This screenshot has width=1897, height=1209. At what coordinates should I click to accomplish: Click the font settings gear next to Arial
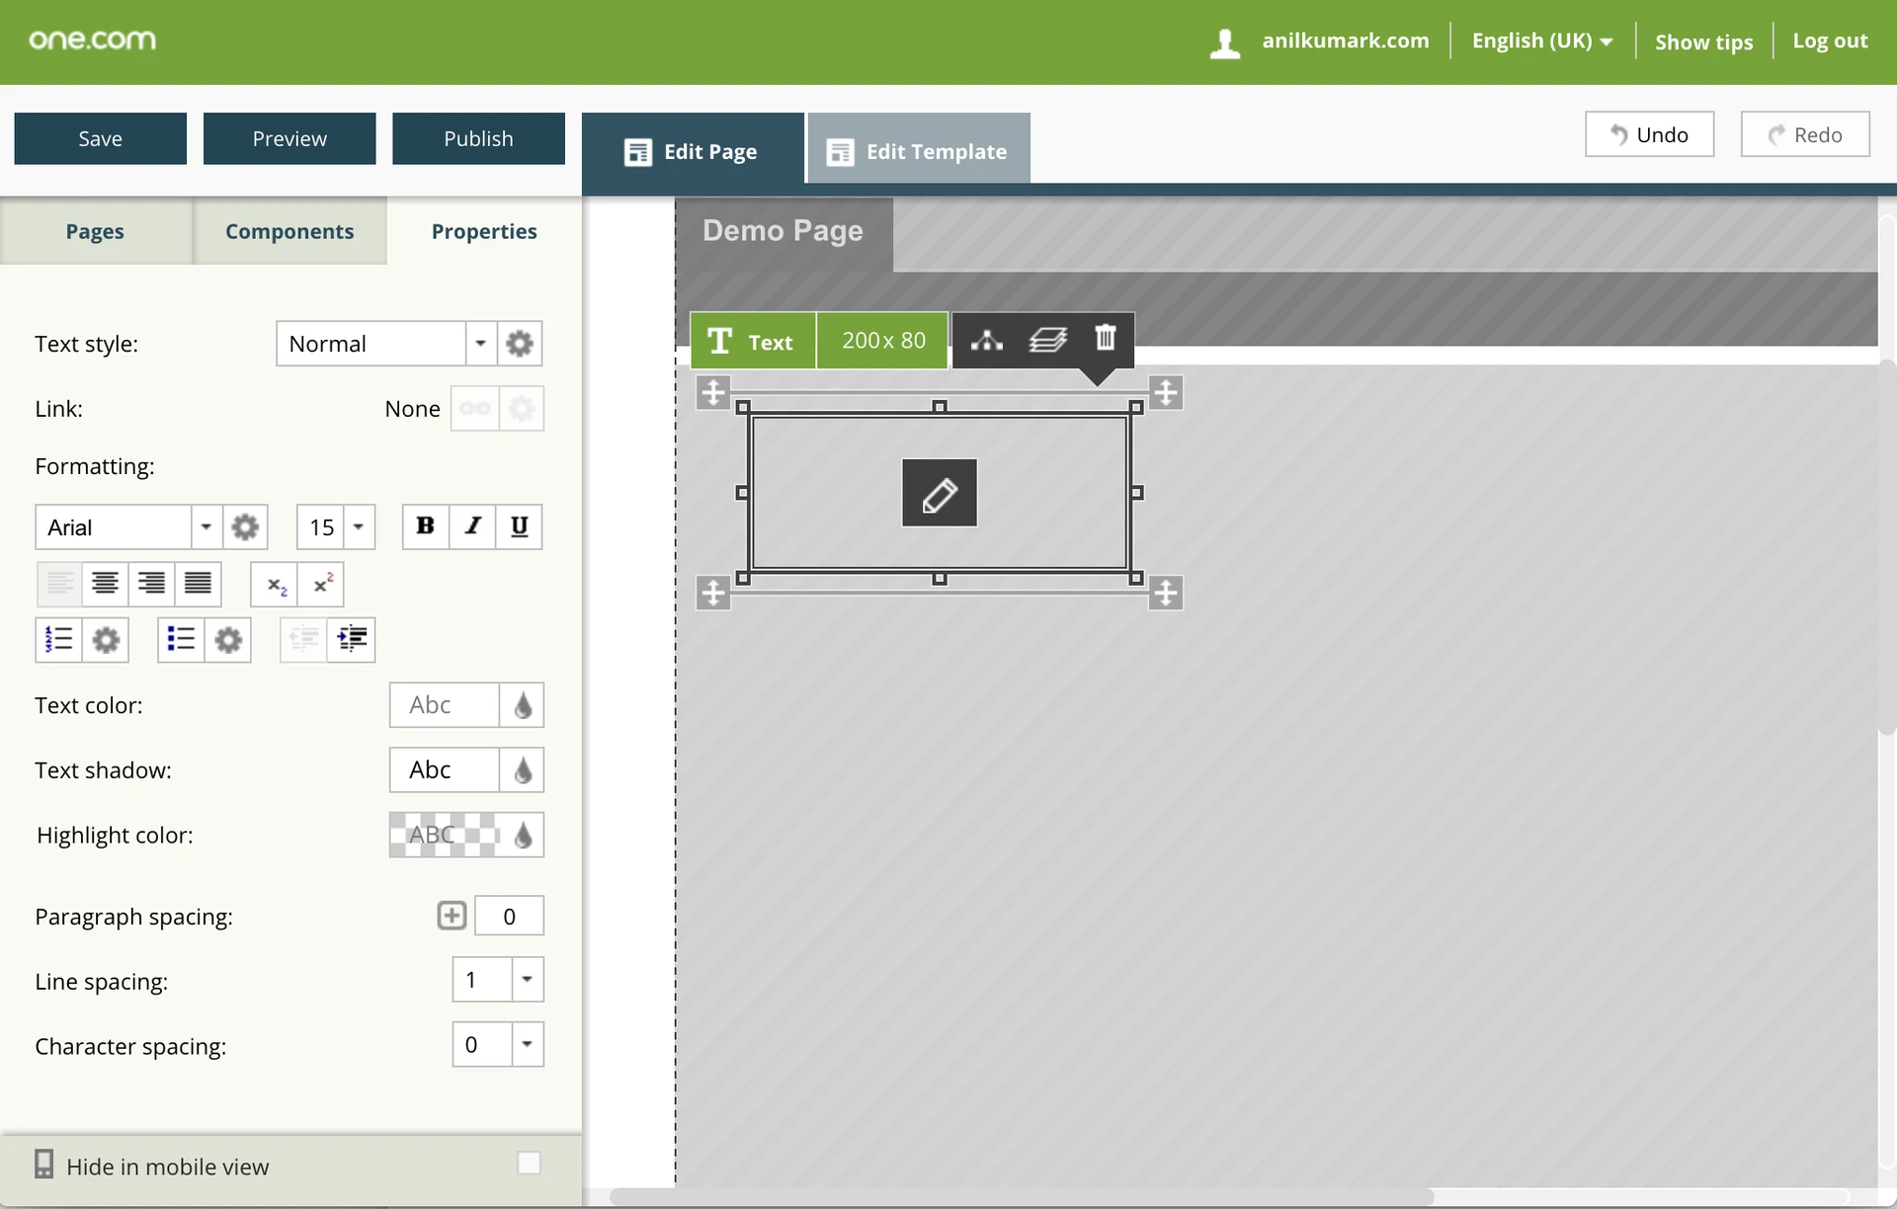click(245, 527)
